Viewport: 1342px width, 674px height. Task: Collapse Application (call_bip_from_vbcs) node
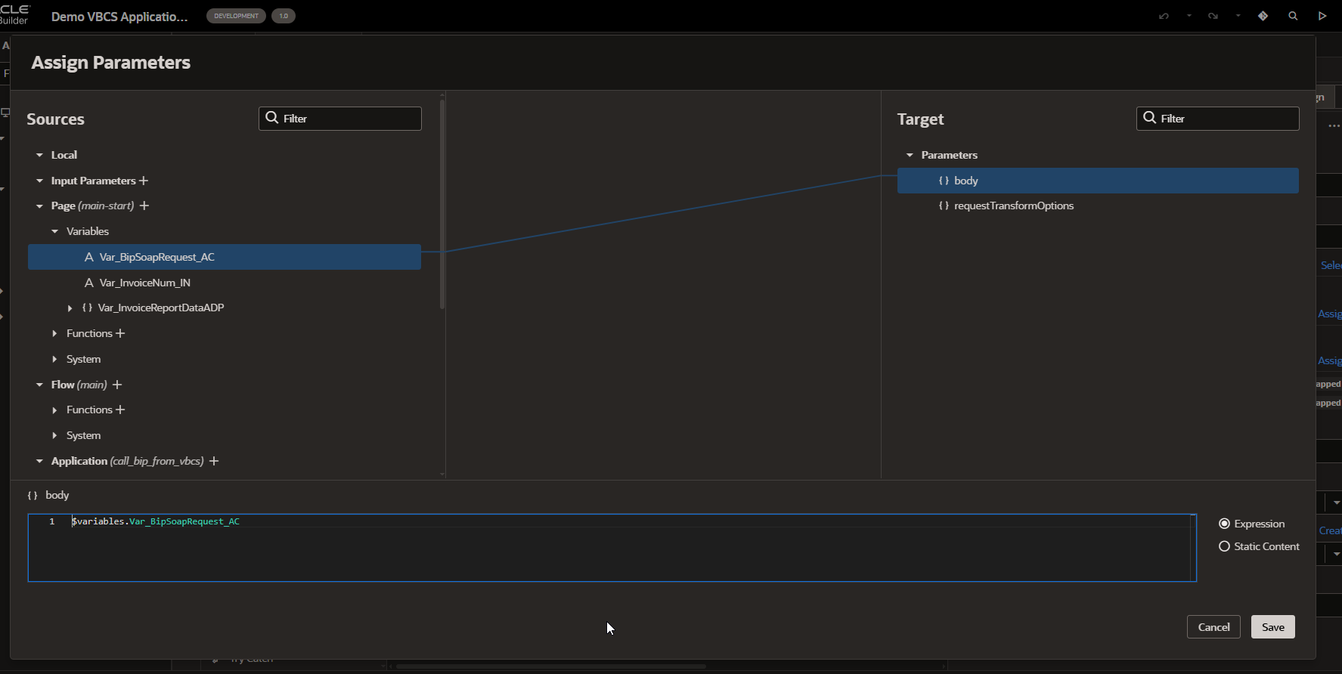pyautogui.click(x=39, y=461)
